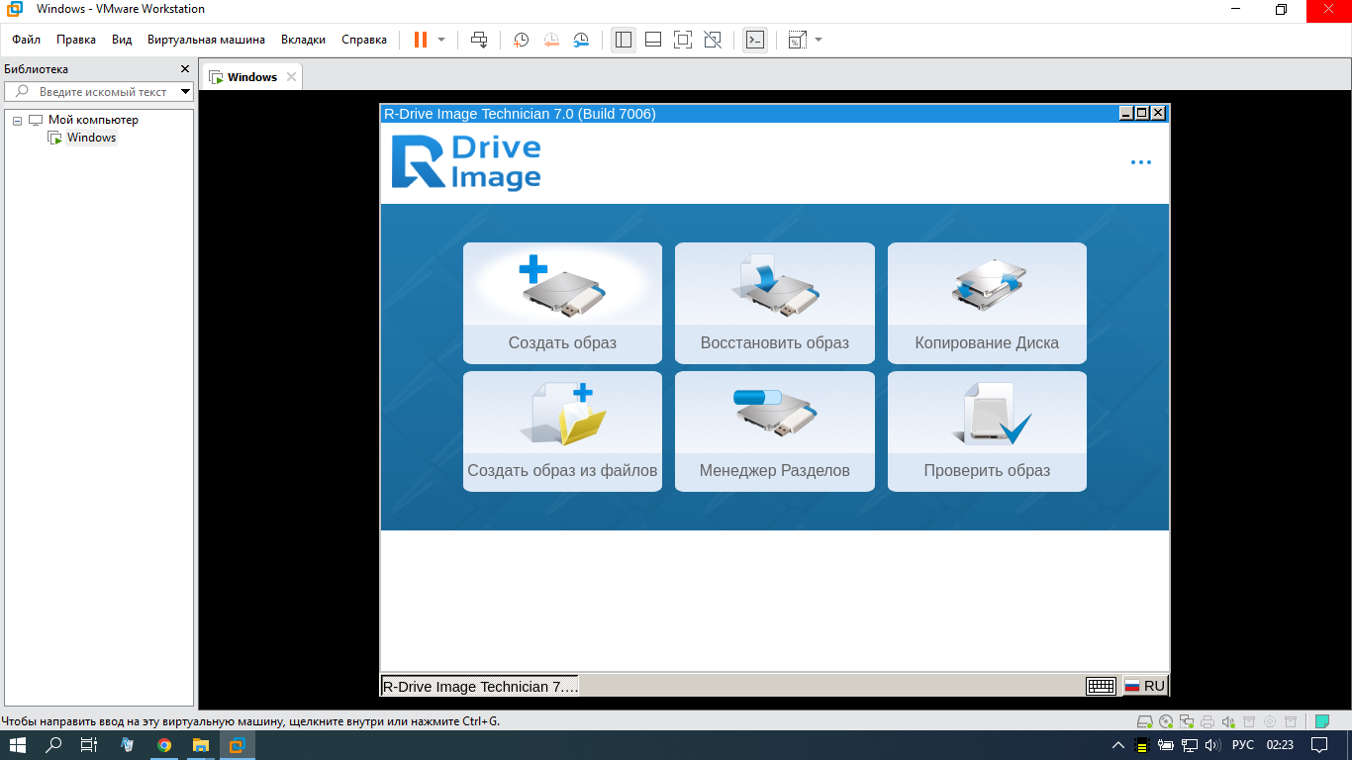The width and height of the screenshot is (1352, 760).
Task: Send Ctrl+Alt+Del to the virtual machine
Action: [x=479, y=40]
